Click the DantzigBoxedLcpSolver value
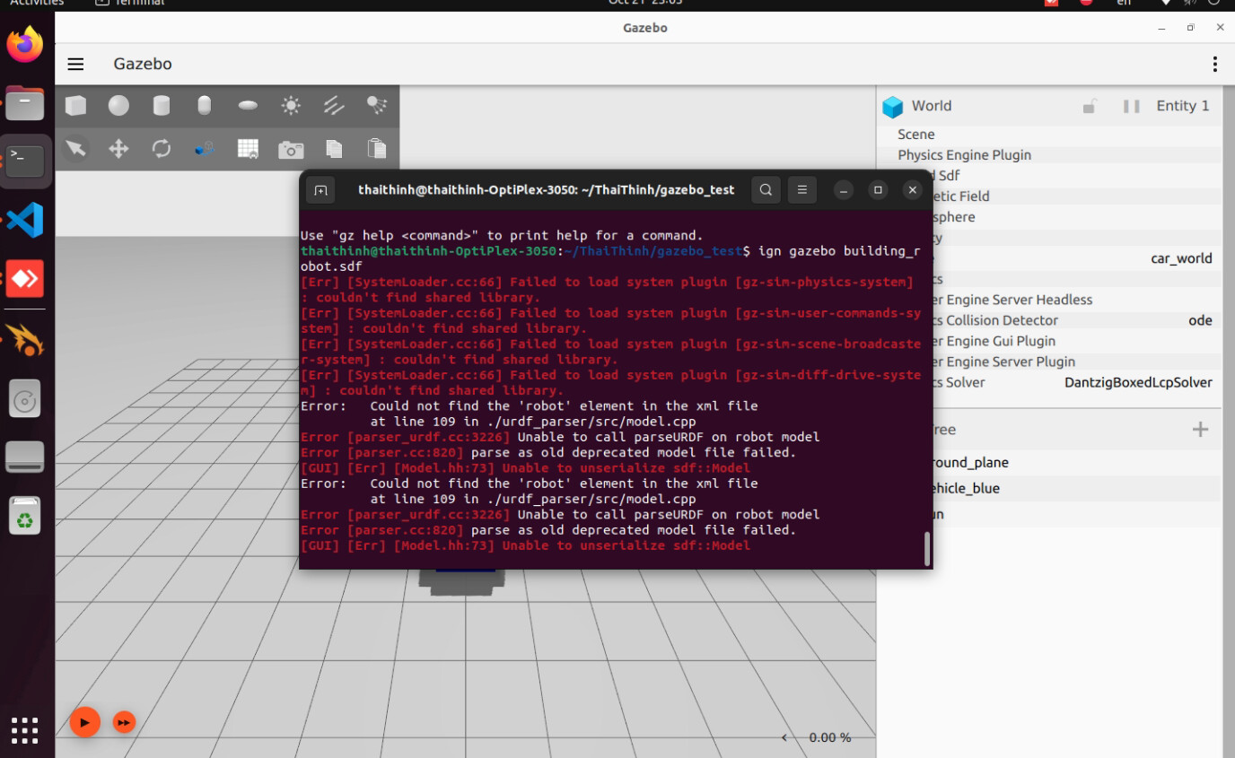 coord(1138,382)
